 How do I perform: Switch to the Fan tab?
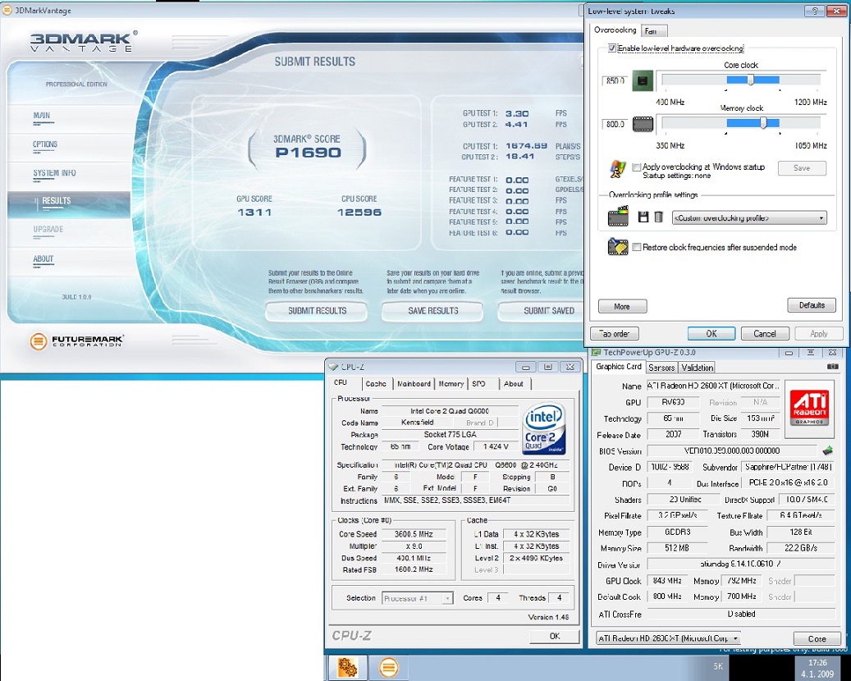pyautogui.click(x=653, y=31)
